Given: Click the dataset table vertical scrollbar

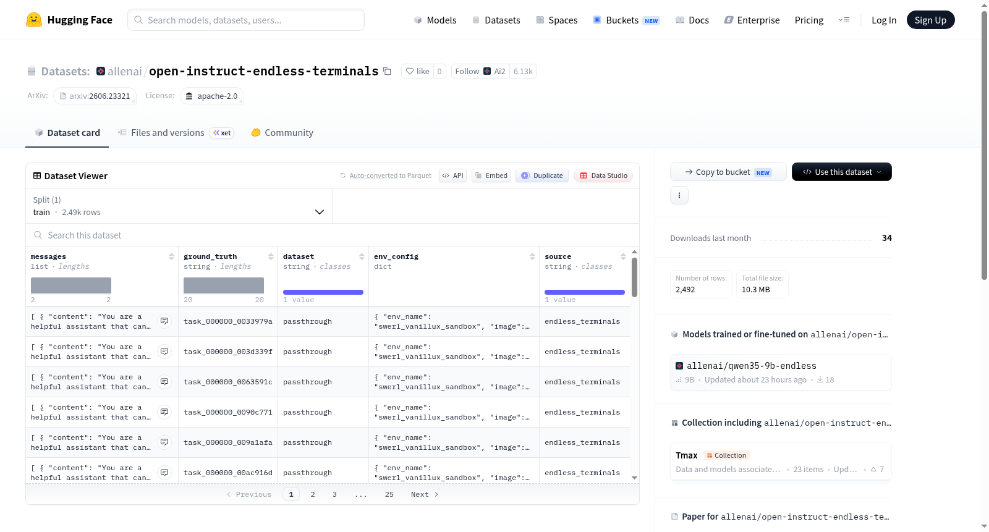Looking at the screenshot, I should pos(634,277).
